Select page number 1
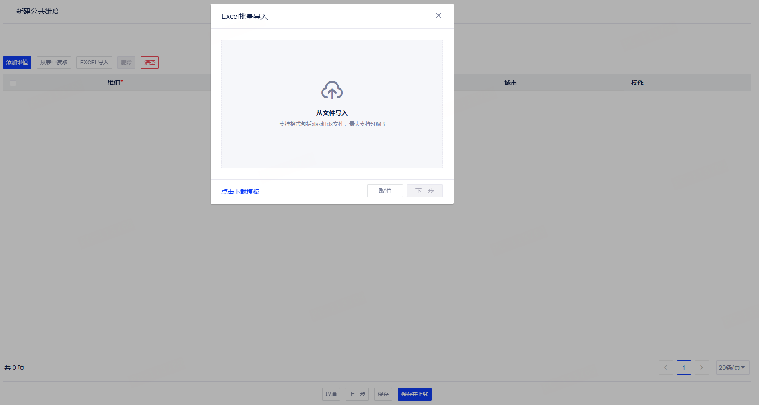The width and height of the screenshot is (759, 405). [x=684, y=368]
